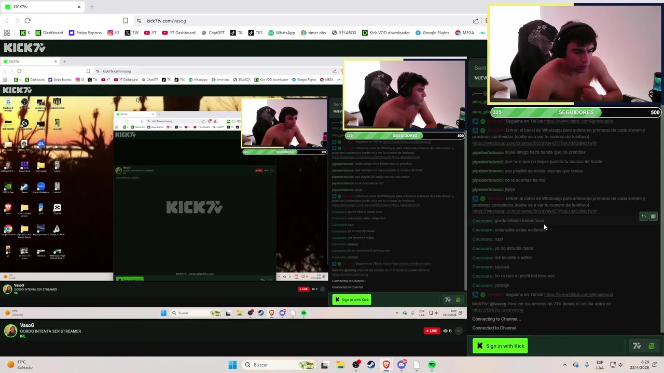Screen dimensions: 664x373
Task: Open File Explorer from the taskbar
Action: pyautogui.click(x=340, y=365)
